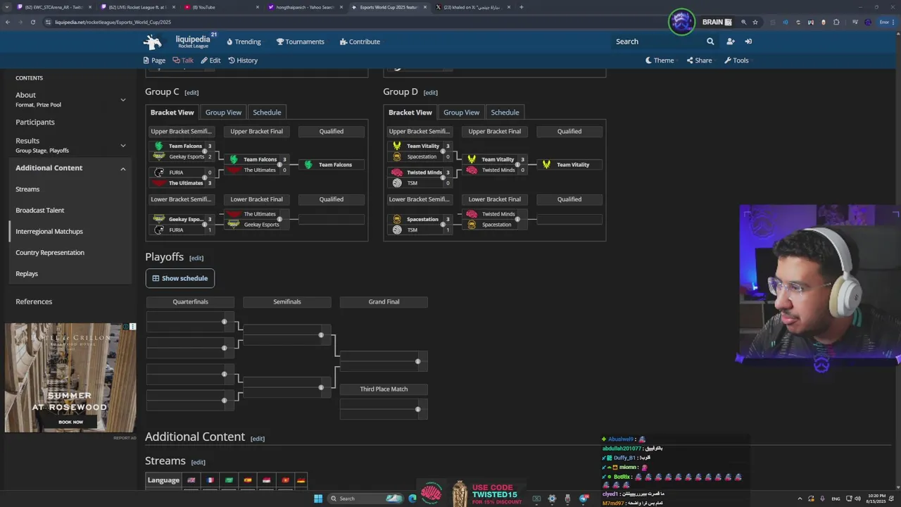Collapse the About chevron in contents

click(x=123, y=99)
